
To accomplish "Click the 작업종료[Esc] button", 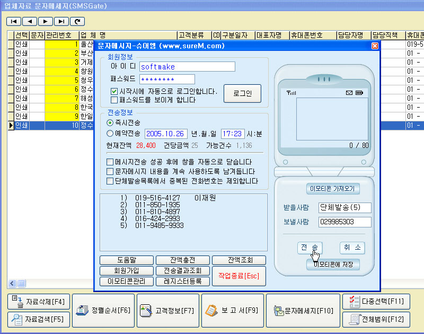I will tap(239, 276).
